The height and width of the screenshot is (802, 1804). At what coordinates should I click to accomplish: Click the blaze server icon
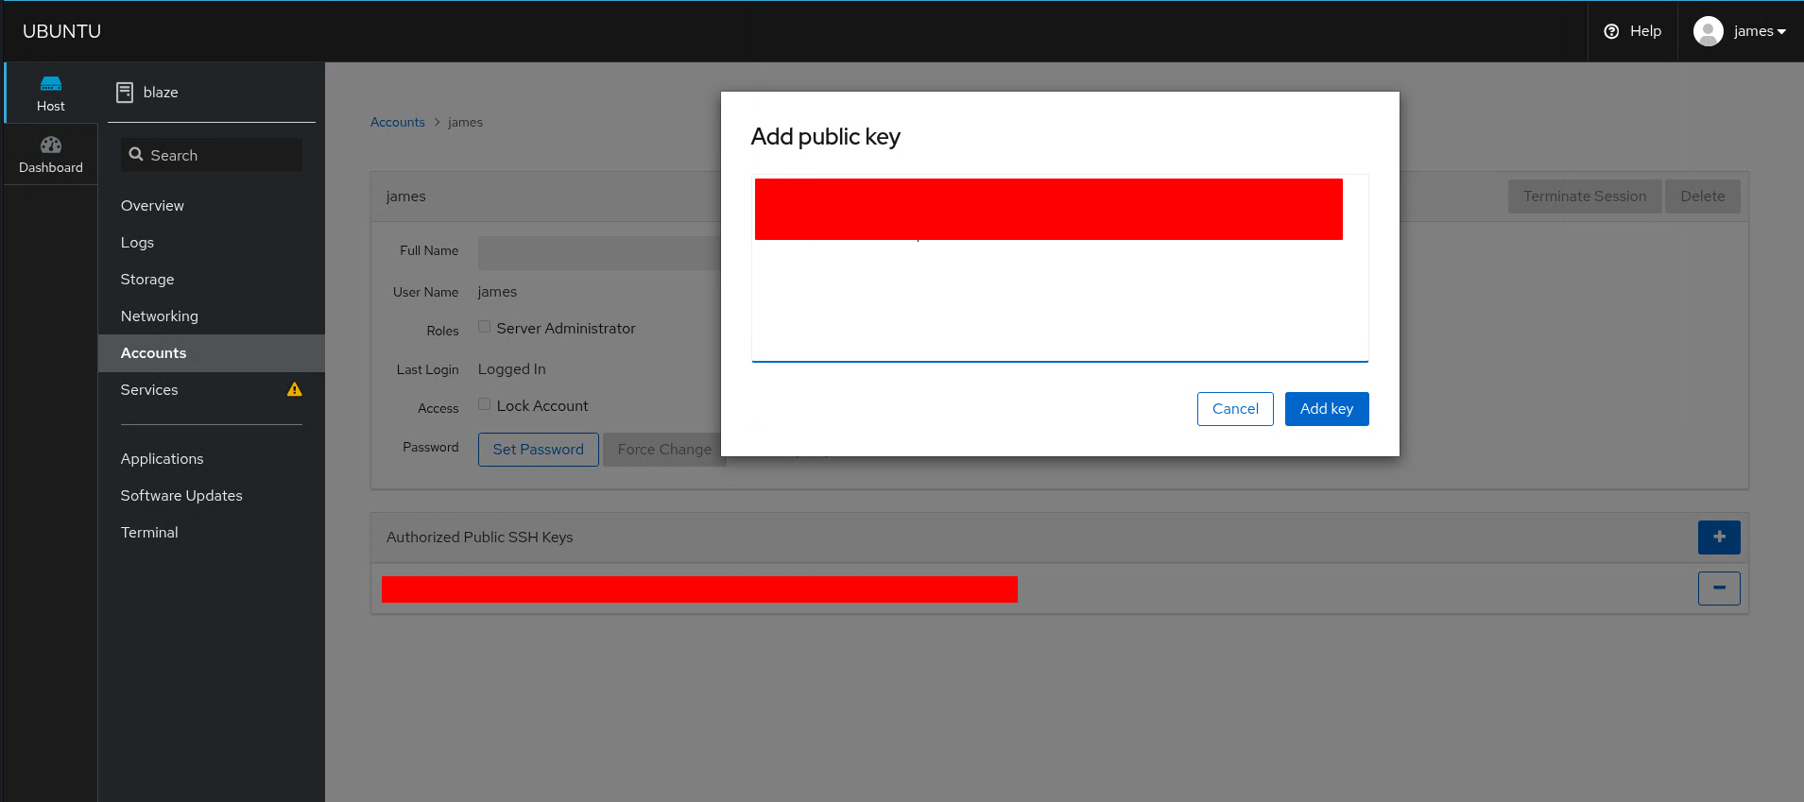click(x=125, y=93)
